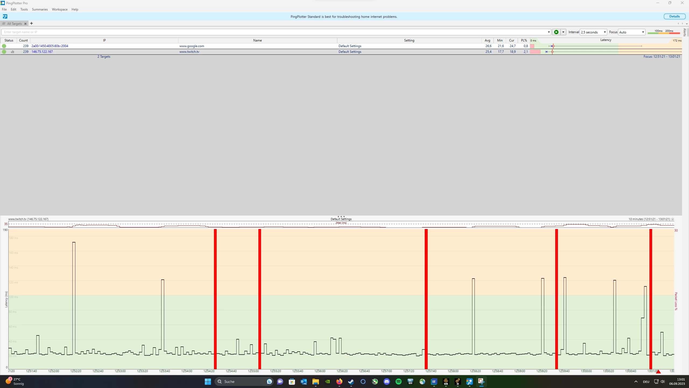This screenshot has width=689, height=388.
Task: Click the Details button in banner
Action: (x=674, y=16)
